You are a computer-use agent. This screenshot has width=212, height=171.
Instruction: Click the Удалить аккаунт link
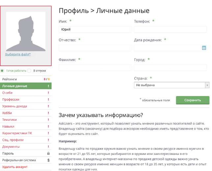(x=15, y=167)
